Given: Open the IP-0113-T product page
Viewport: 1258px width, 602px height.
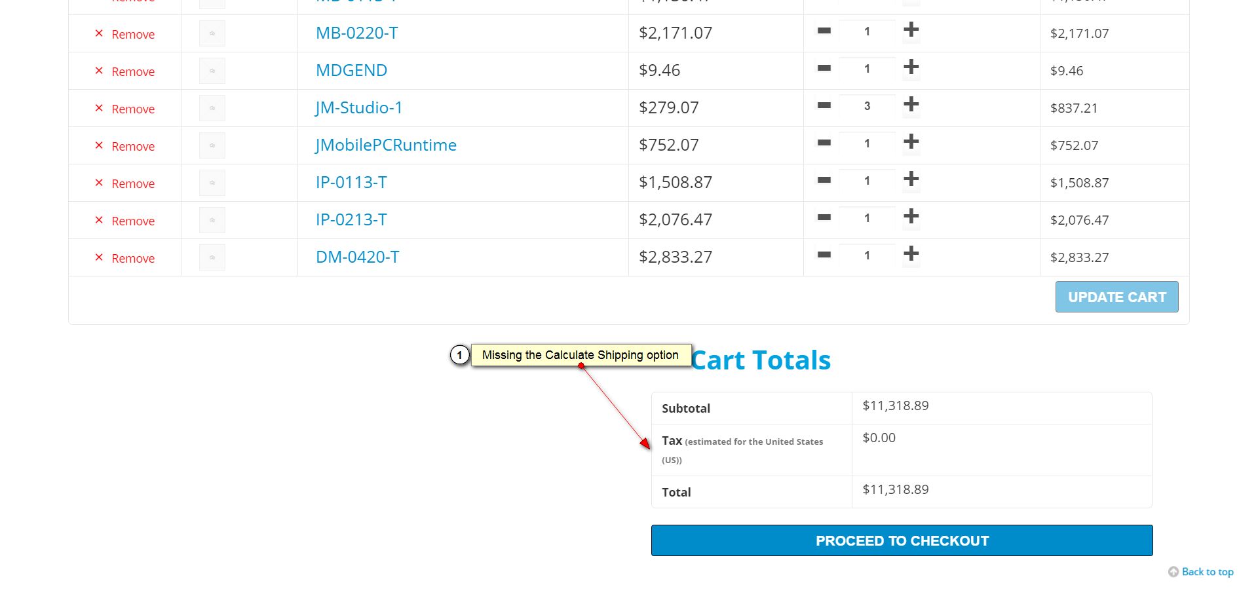Looking at the screenshot, I should point(351,182).
